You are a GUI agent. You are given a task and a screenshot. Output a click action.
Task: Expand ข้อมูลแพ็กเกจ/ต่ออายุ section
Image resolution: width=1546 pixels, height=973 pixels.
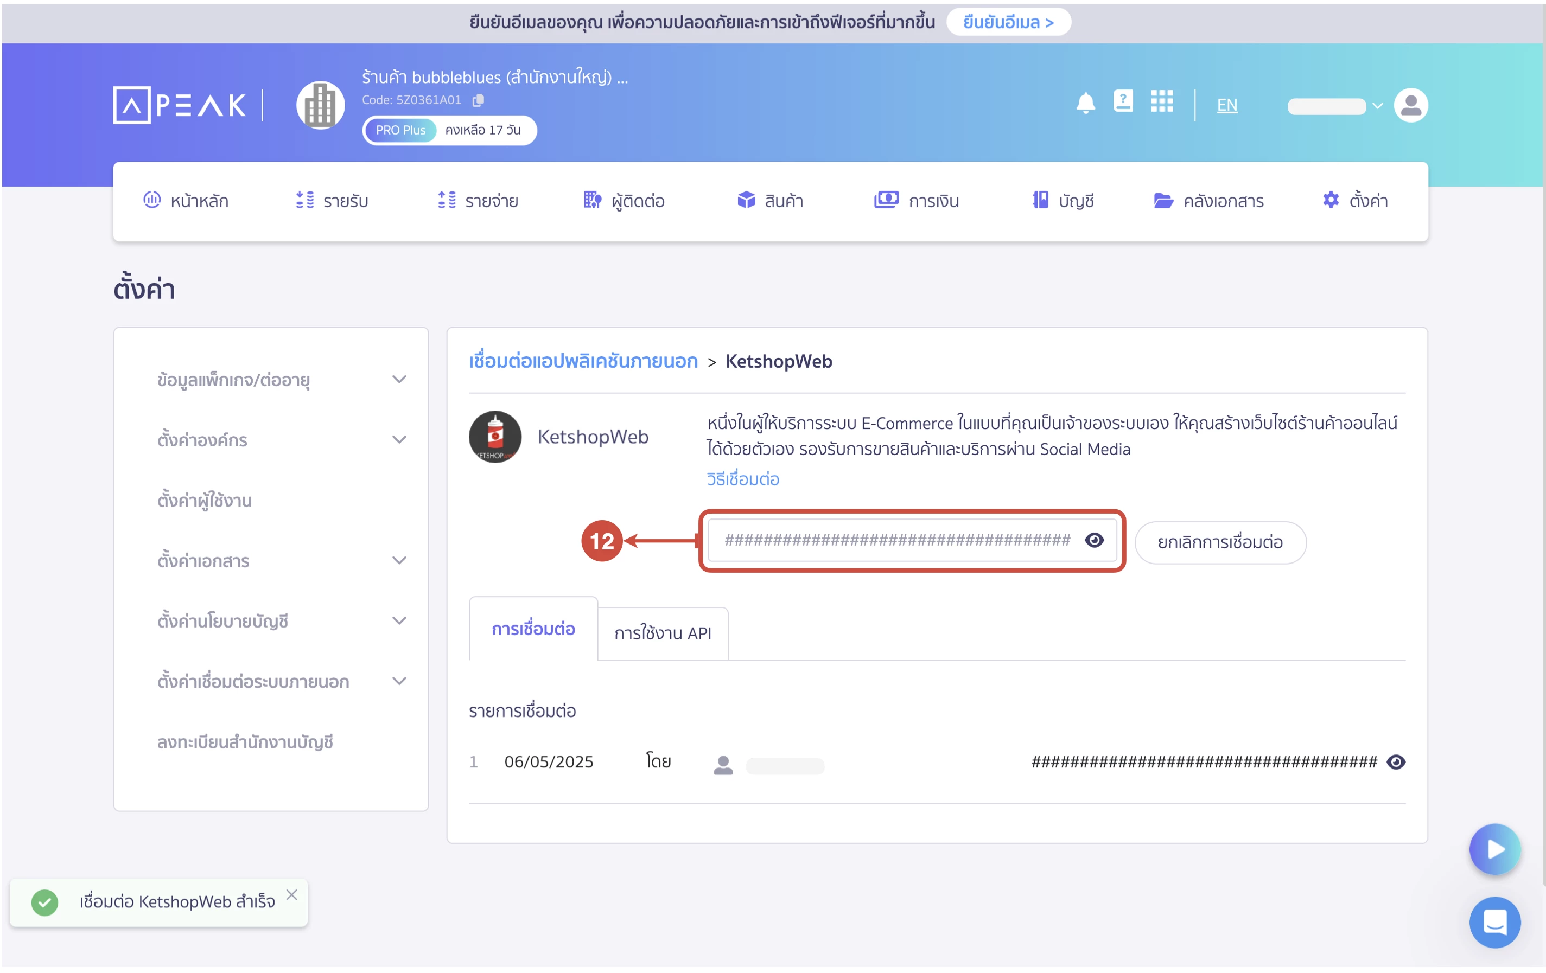click(x=399, y=380)
